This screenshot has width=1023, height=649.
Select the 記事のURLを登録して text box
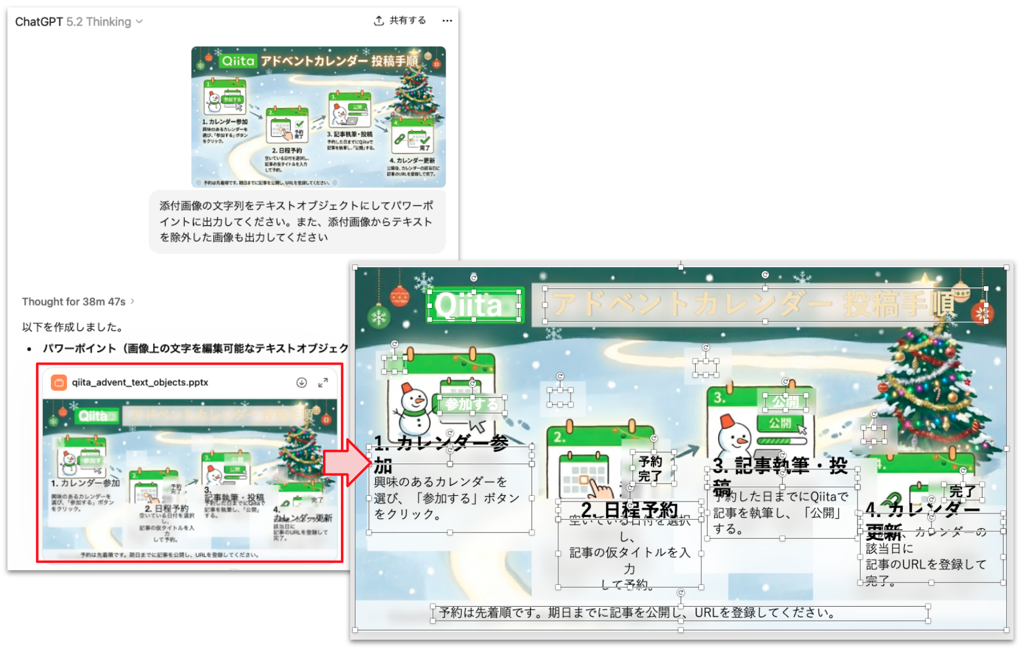932,556
